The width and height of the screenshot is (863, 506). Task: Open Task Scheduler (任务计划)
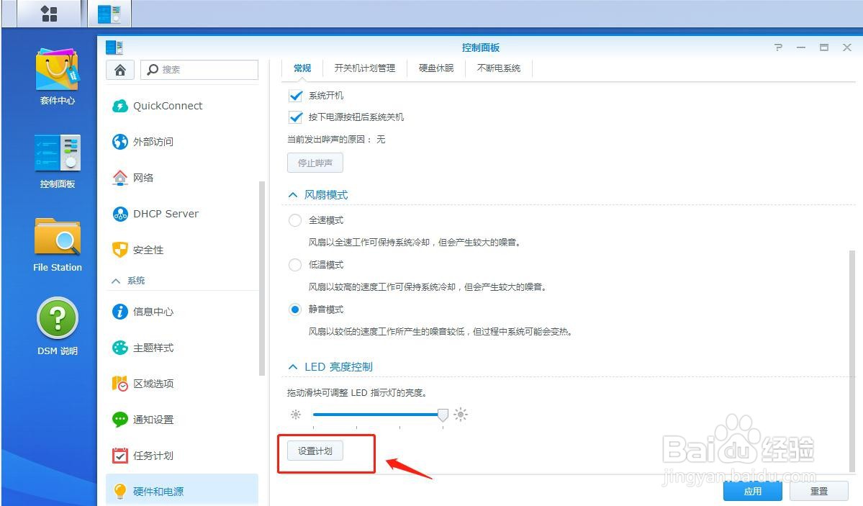181,456
